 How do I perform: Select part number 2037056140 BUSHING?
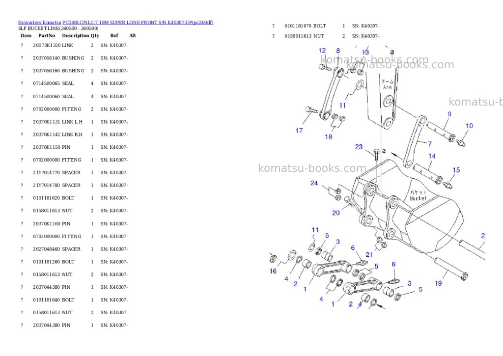(x=58, y=58)
